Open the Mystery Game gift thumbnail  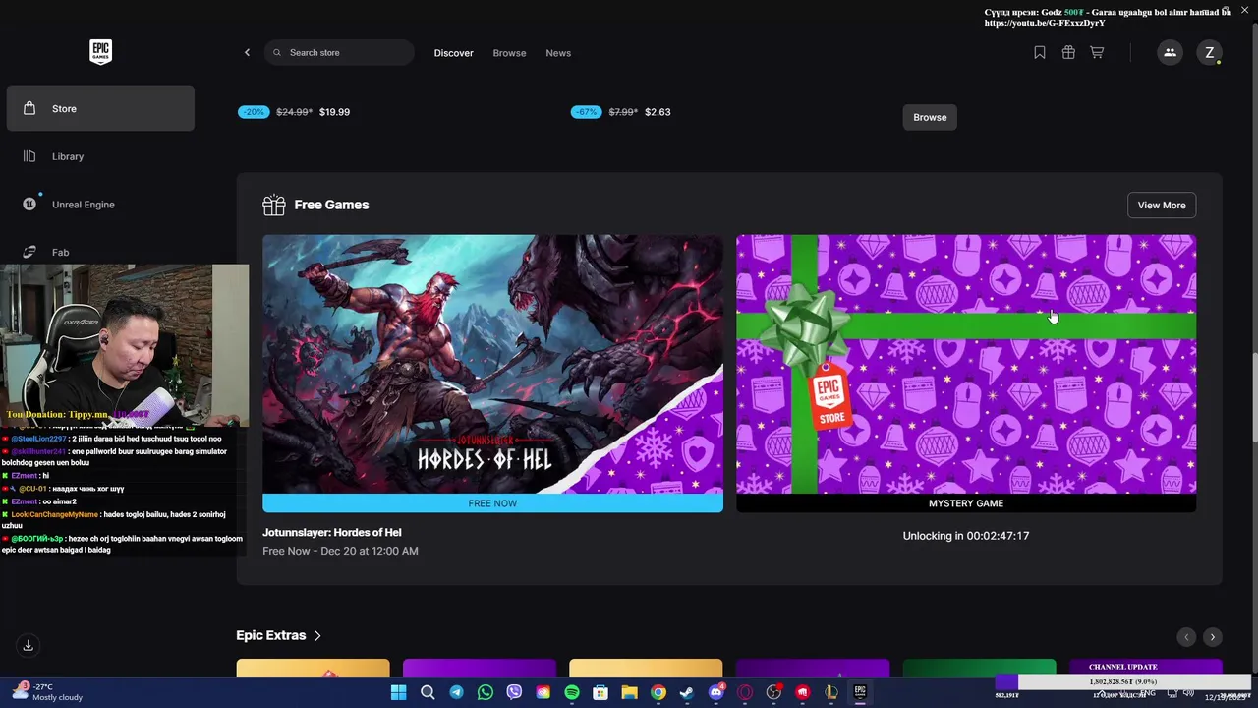coord(966,364)
